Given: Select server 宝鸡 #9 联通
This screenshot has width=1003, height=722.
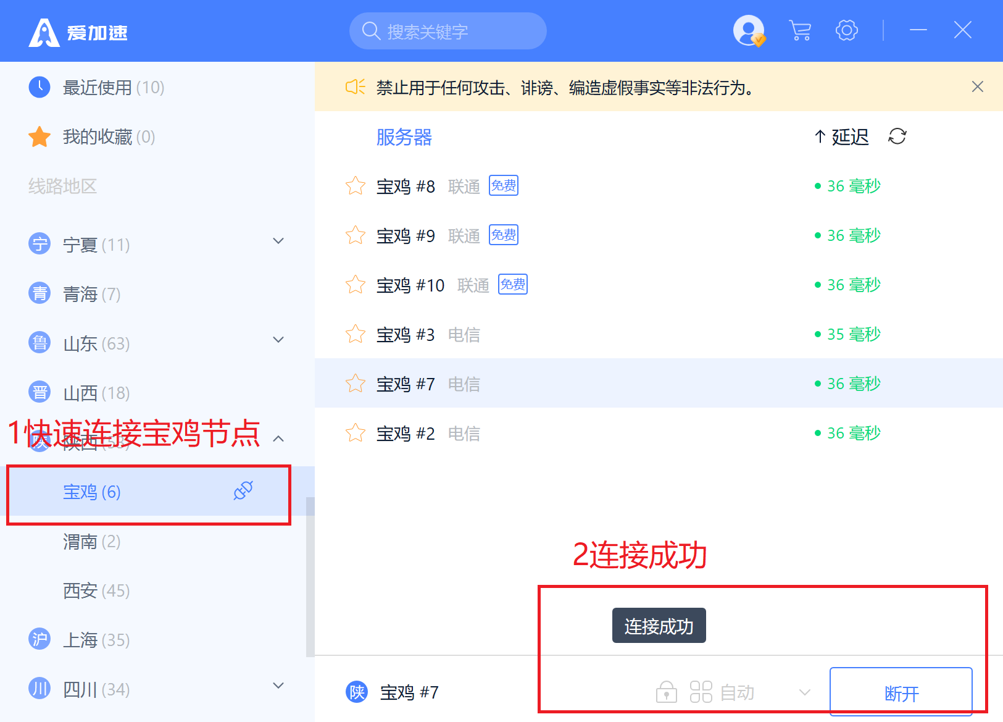Looking at the screenshot, I should click(x=659, y=235).
